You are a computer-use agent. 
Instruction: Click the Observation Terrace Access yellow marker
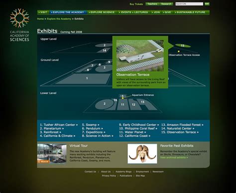(179, 52)
